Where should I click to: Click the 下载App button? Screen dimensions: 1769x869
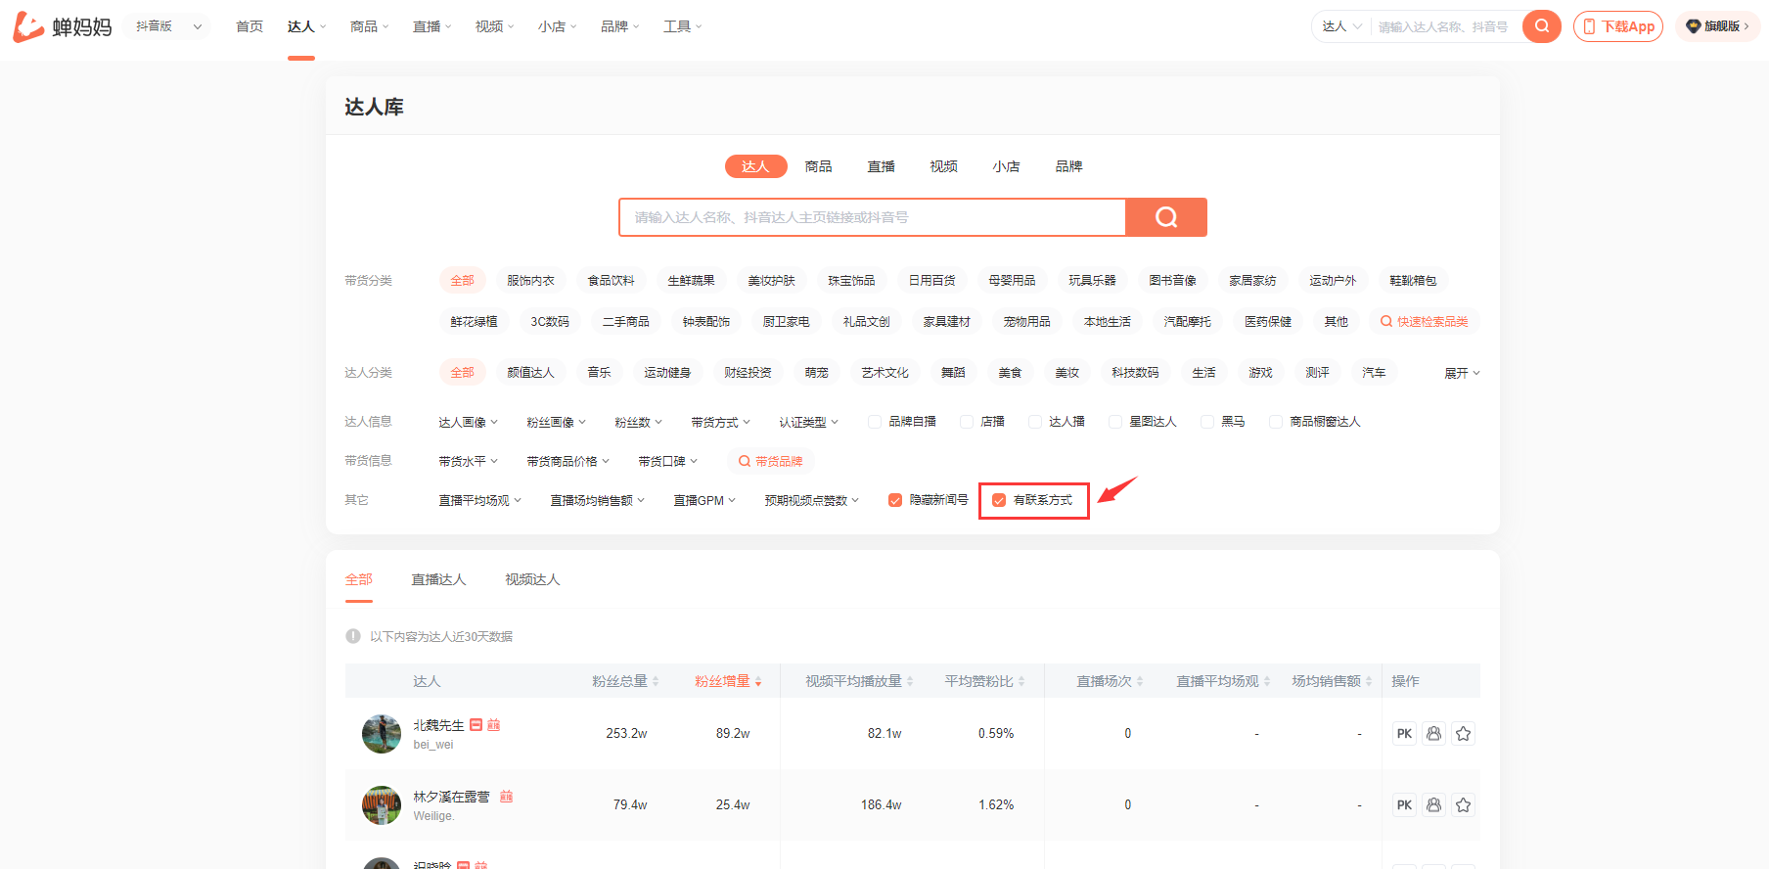(1618, 26)
